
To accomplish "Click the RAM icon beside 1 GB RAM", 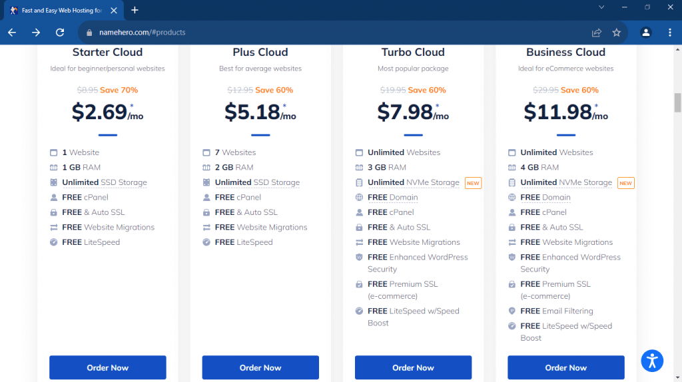I will click(x=53, y=167).
